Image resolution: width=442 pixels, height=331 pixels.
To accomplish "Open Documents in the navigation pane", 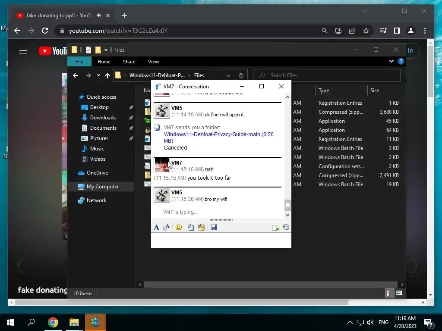I will (x=103, y=128).
